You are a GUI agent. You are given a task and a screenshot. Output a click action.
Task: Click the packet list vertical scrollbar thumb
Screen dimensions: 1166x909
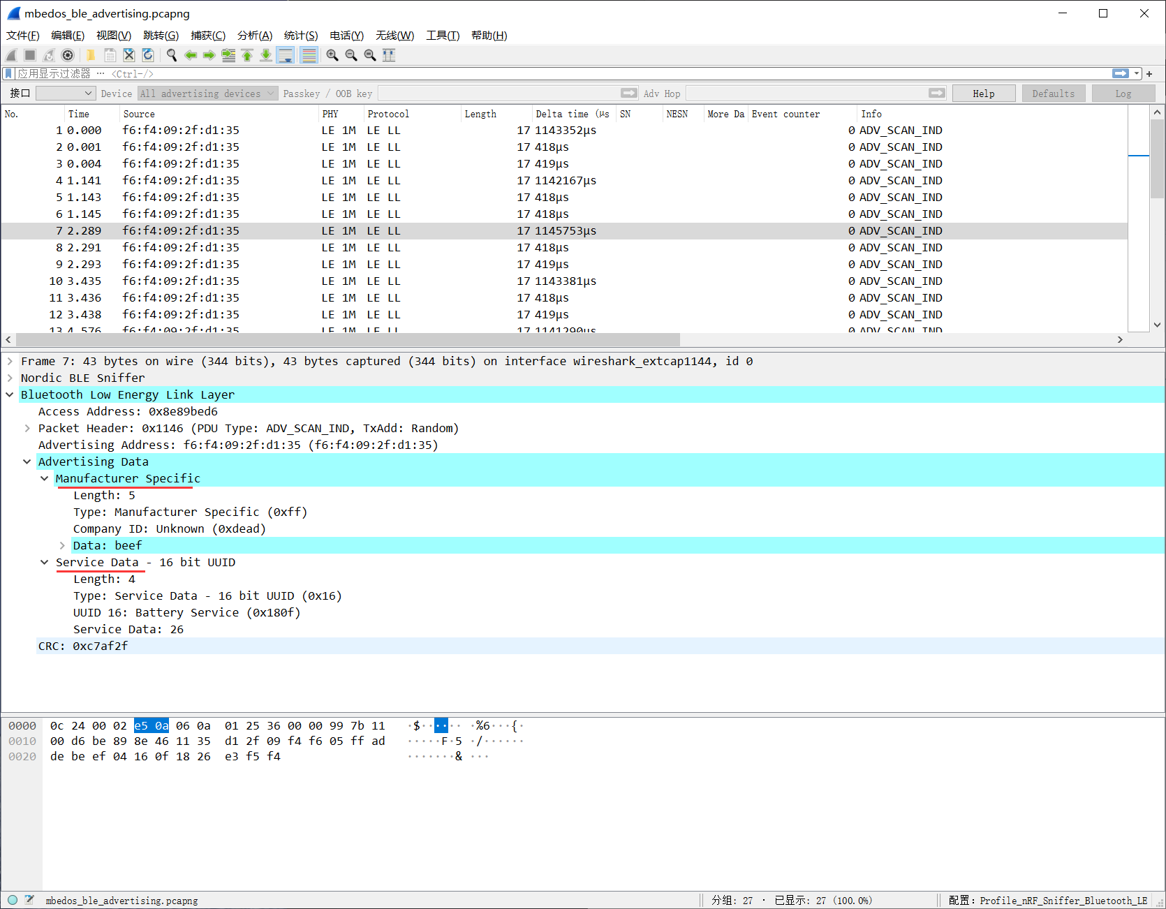(x=1157, y=159)
